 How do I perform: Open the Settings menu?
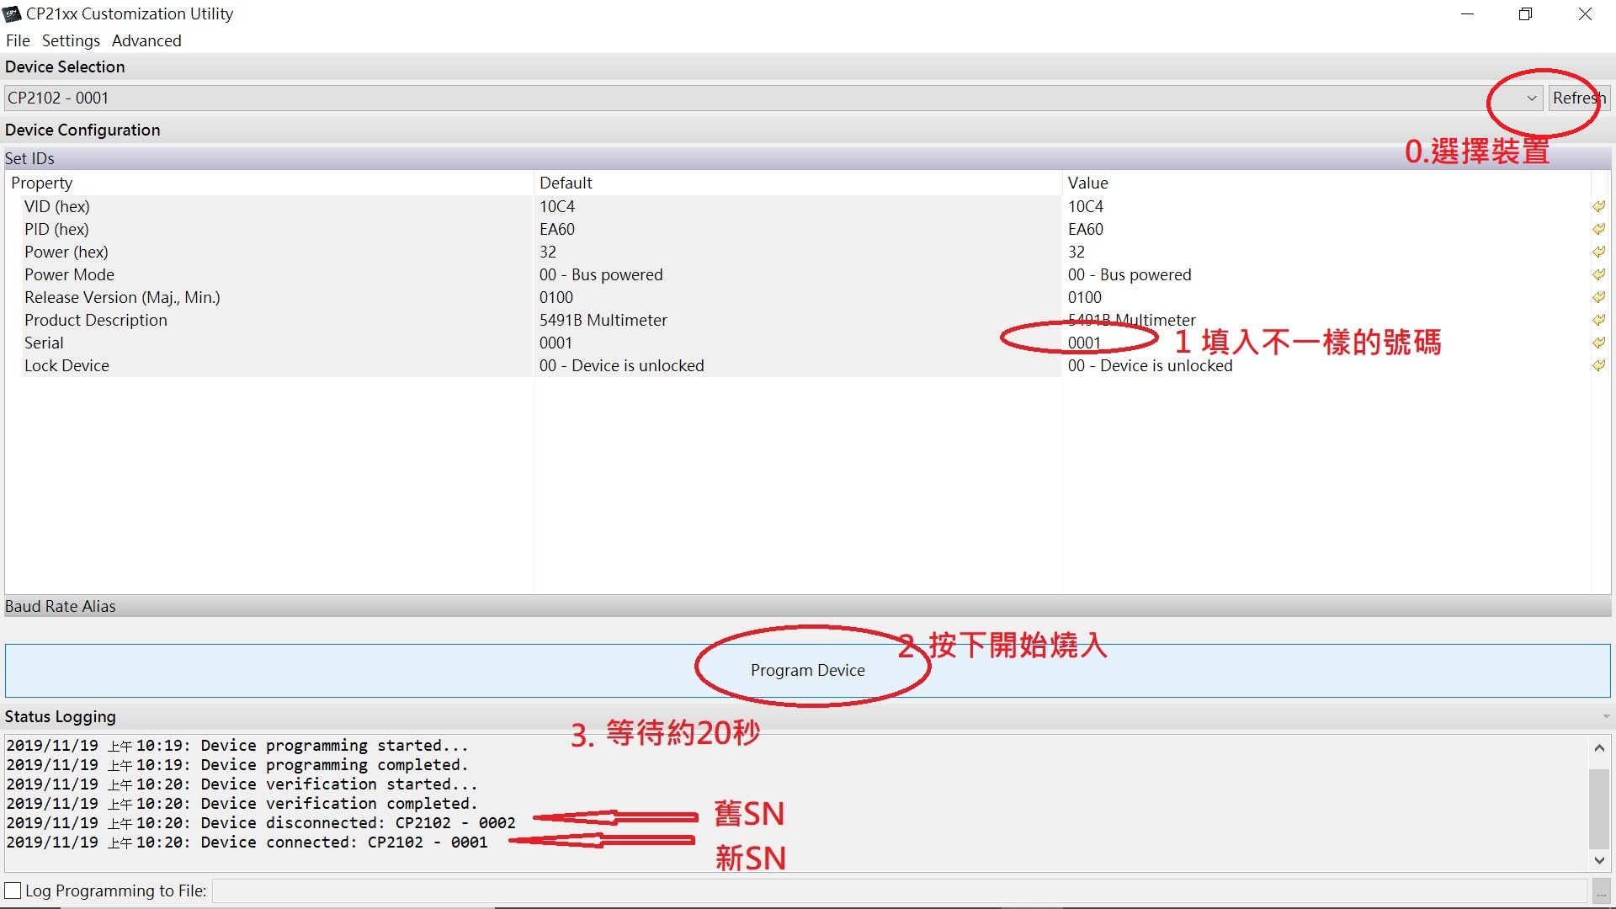71,40
